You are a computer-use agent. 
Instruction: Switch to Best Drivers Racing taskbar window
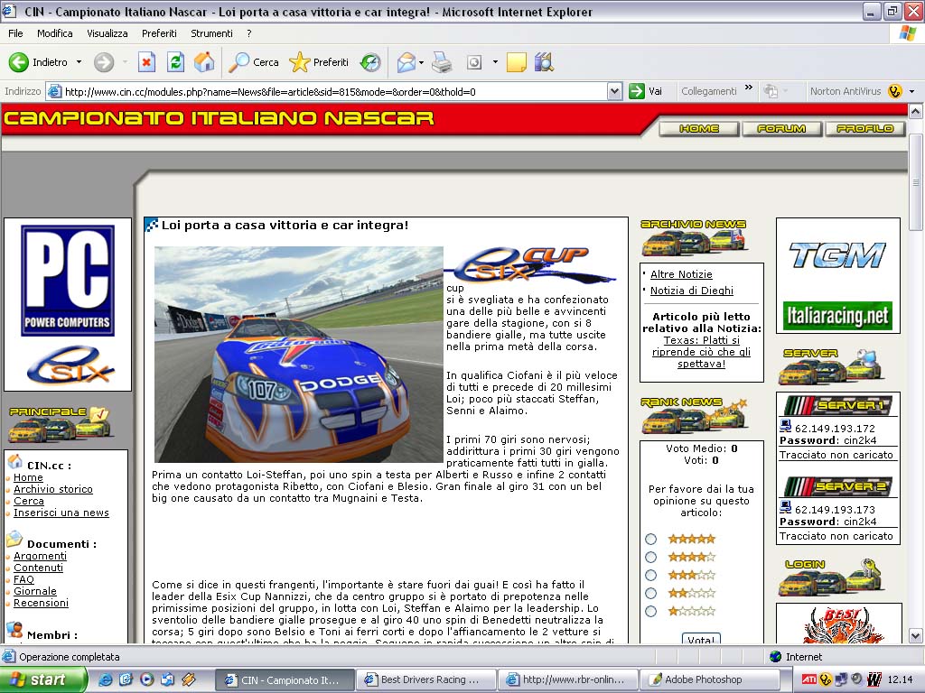pos(426,679)
